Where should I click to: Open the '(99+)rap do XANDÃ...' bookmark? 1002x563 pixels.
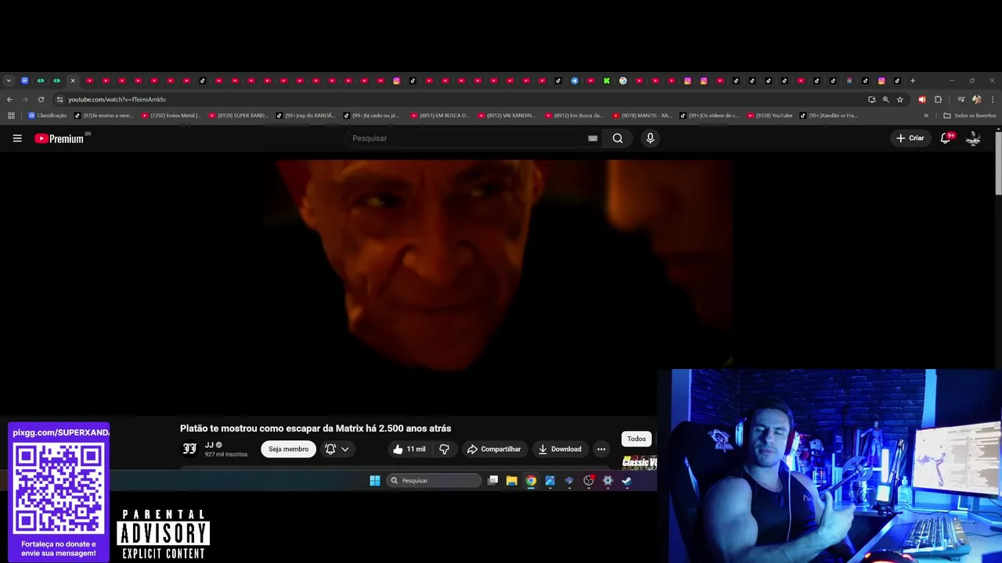(x=306, y=116)
